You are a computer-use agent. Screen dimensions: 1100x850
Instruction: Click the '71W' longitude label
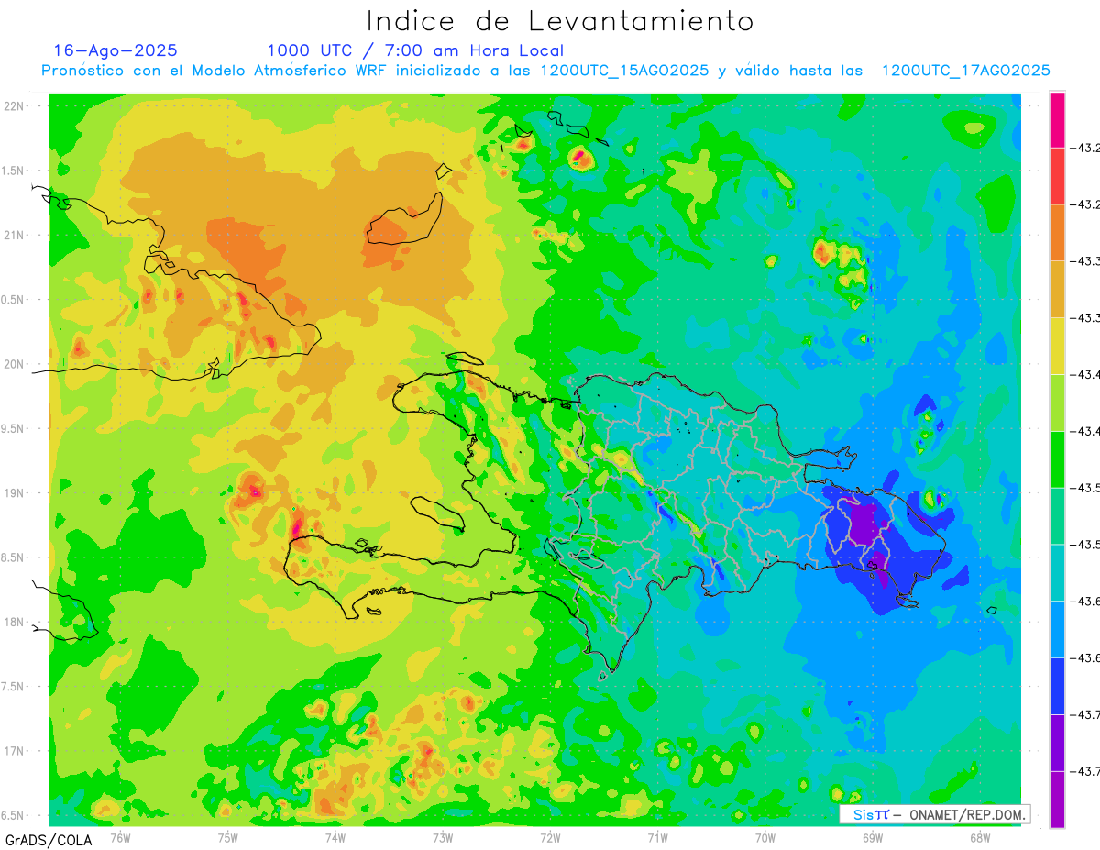click(x=657, y=838)
